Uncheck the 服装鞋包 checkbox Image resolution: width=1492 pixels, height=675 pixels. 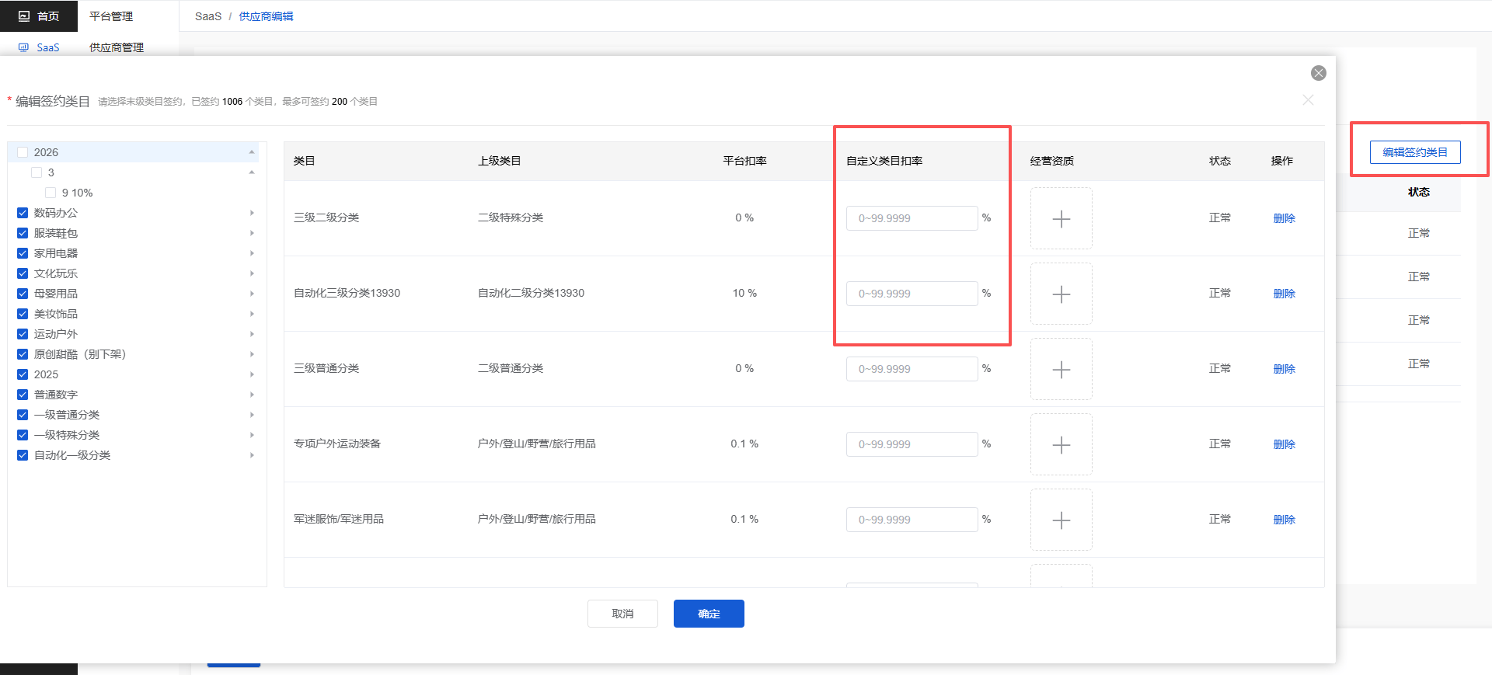[23, 233]
